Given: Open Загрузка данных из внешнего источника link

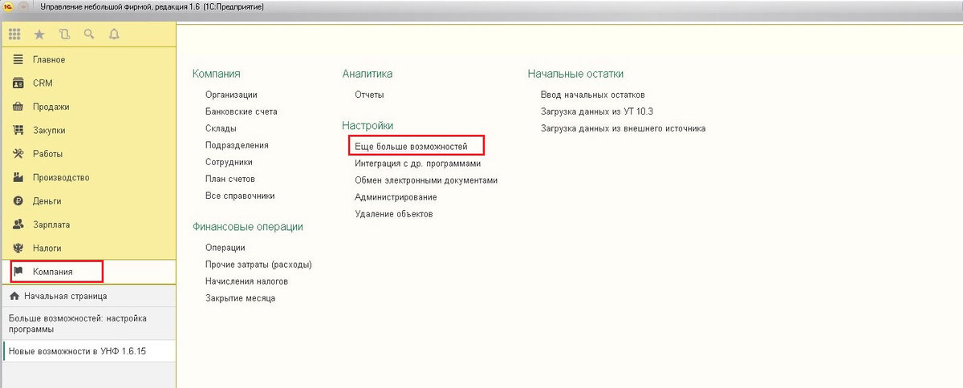Looking at the screenshot, I should coord(624,128).
